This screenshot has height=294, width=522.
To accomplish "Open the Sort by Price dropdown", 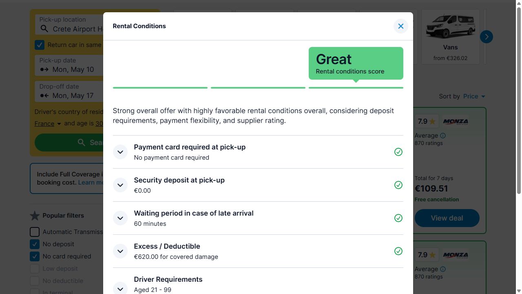I will click(474, 96).
